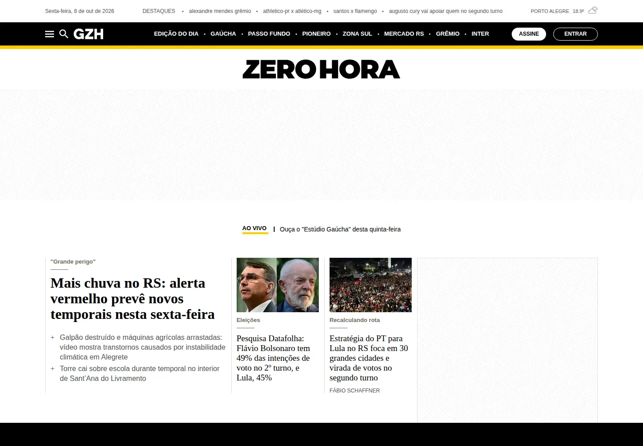Open 'Torre cai sobre escola' related link
The width and height of the screenshot is (643, 446).
pyautogui.click(x=140, y=373)
